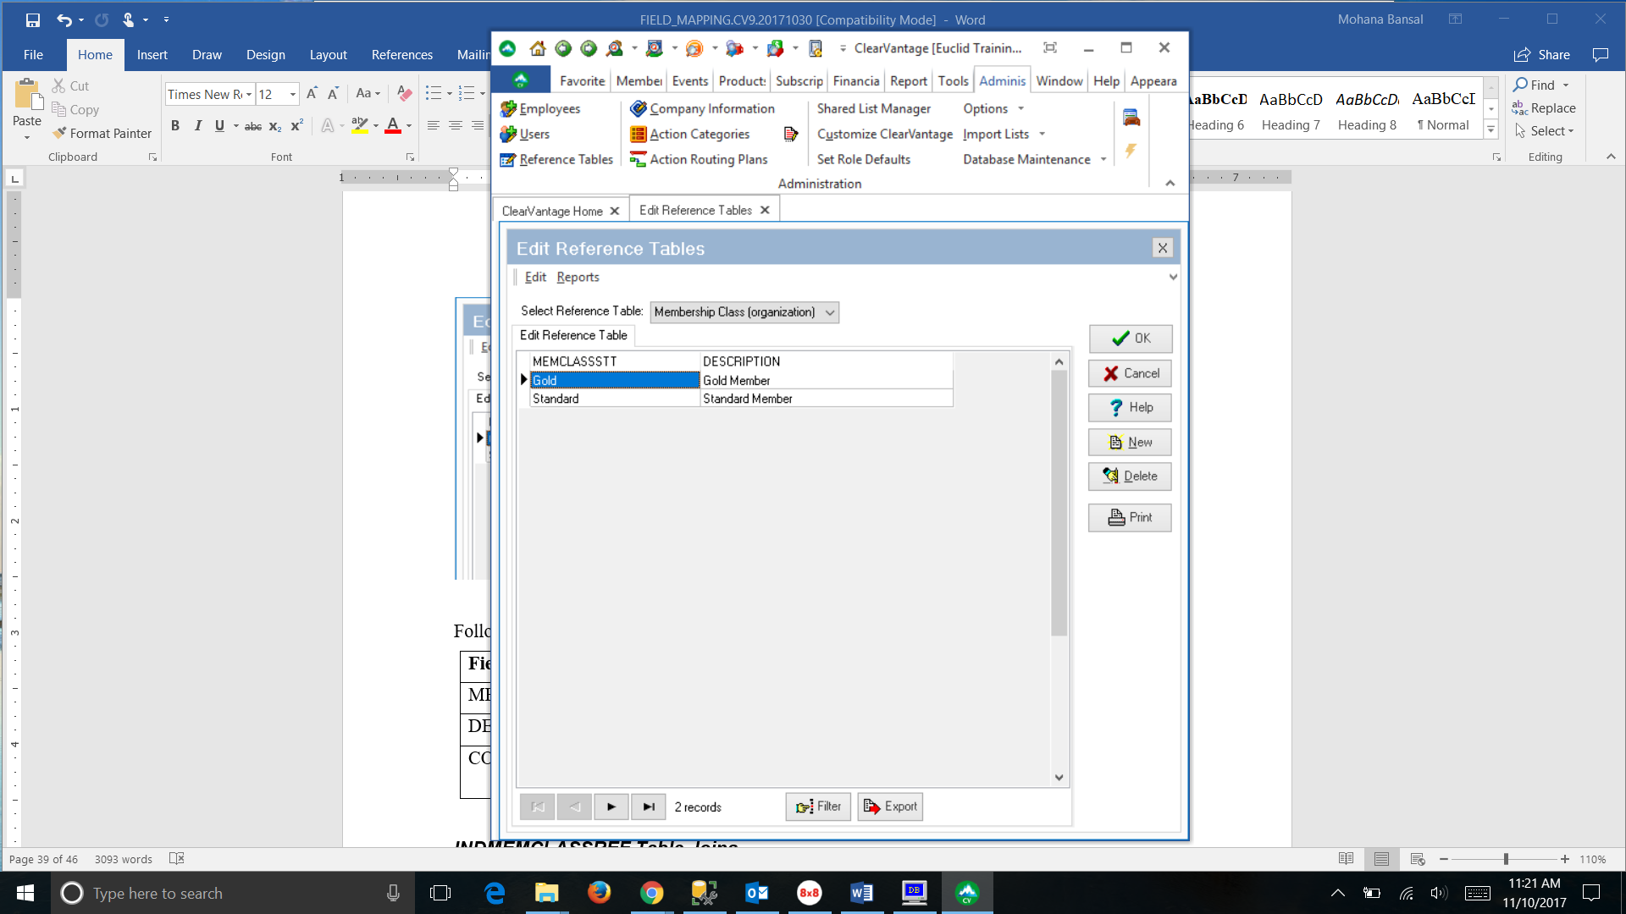Toggle underline formatting in Word

(219, 125)
